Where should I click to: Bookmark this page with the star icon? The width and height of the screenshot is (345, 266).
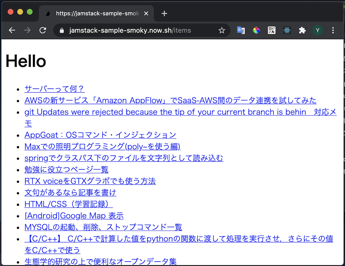222,30
